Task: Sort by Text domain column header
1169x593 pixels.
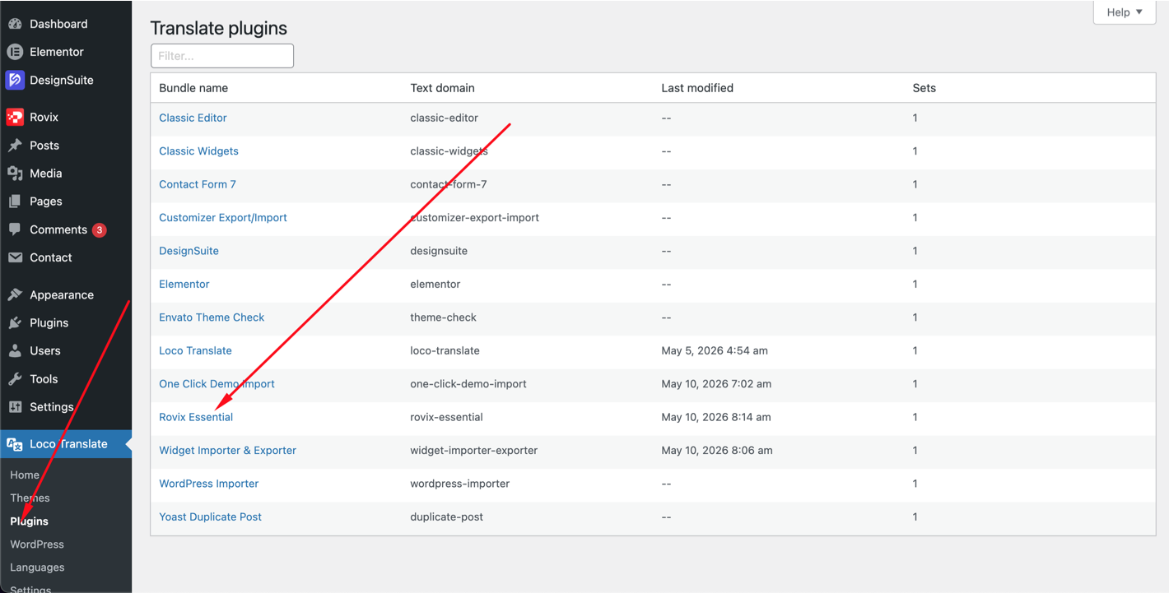Action: [442, 88]
